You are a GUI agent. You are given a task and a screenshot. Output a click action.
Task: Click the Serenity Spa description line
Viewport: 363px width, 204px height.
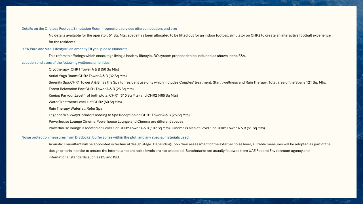[x=187, y=82]
